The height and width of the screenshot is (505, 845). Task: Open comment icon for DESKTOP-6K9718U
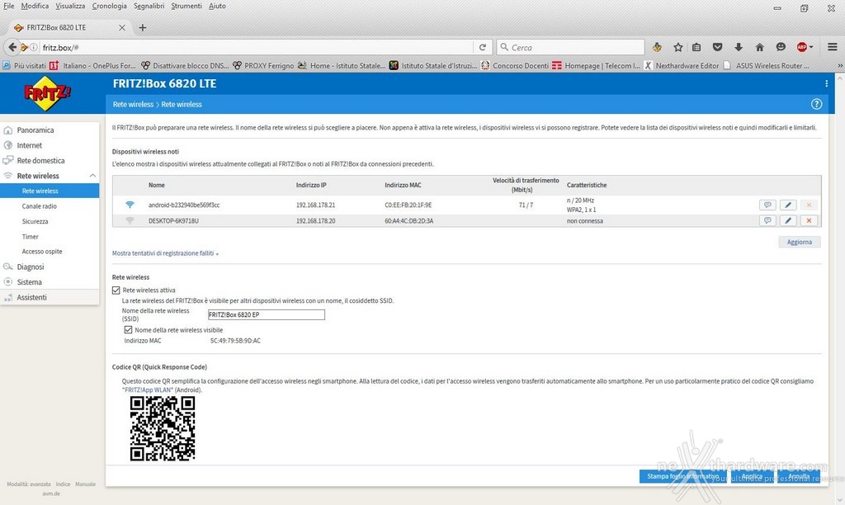tap(767, 220)
